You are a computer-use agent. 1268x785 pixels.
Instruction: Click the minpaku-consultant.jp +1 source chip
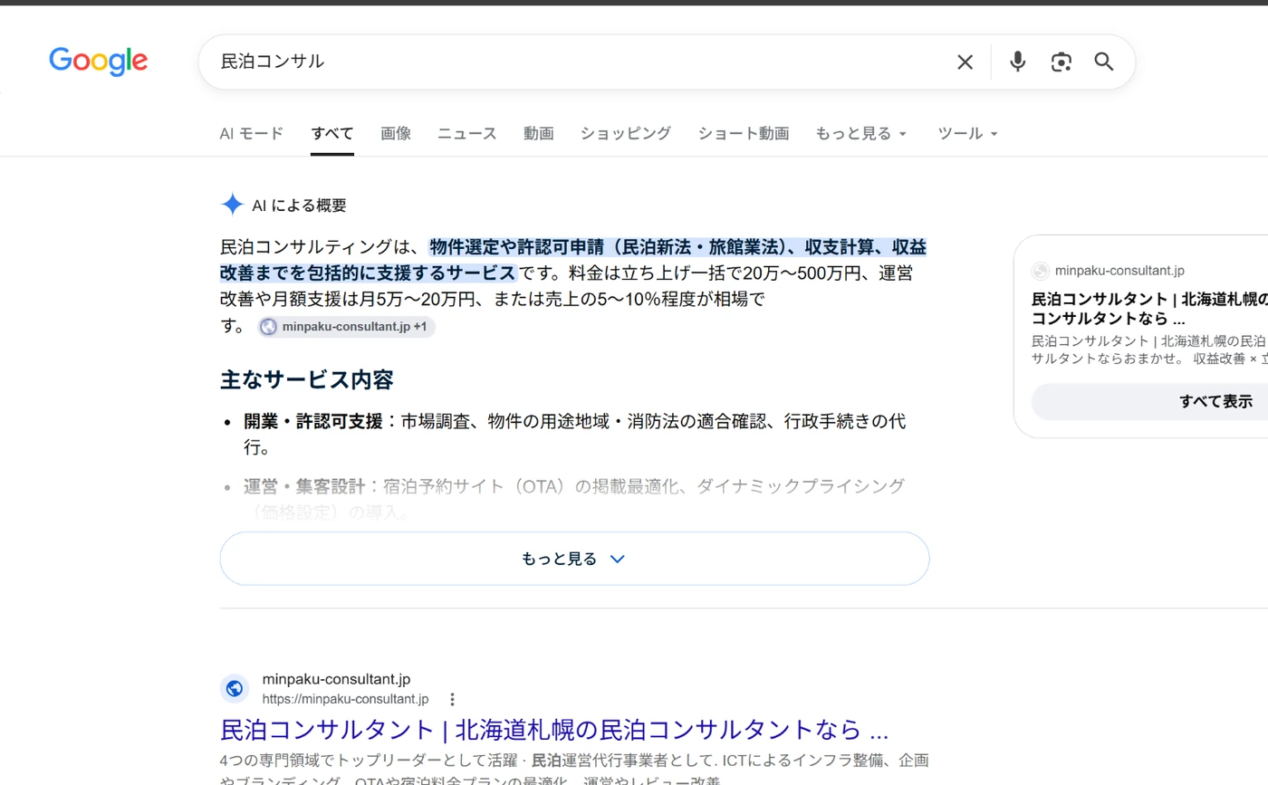pyautogui.click(x=346, y=327)
